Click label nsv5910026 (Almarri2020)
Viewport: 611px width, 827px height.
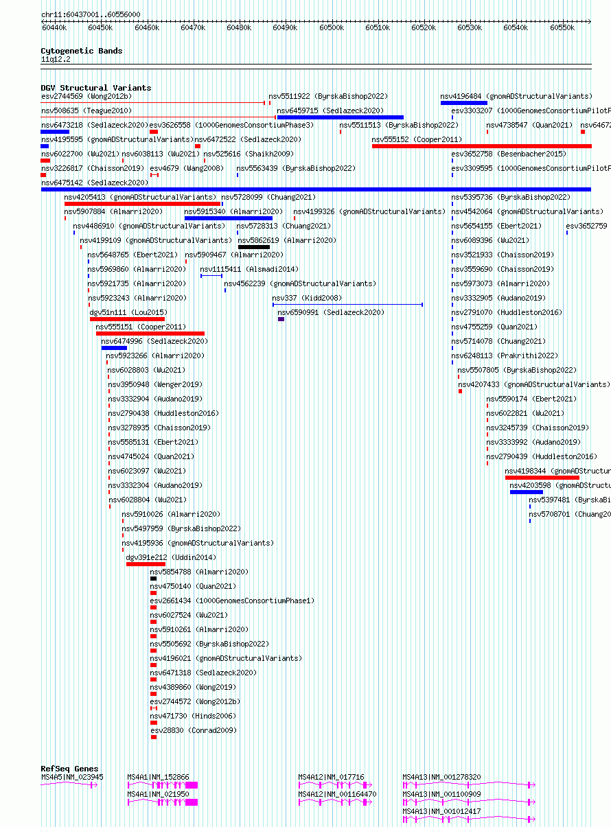click(x=171, y=514)
